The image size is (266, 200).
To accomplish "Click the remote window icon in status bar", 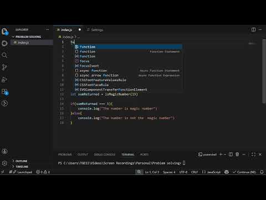I will point(3,172).
